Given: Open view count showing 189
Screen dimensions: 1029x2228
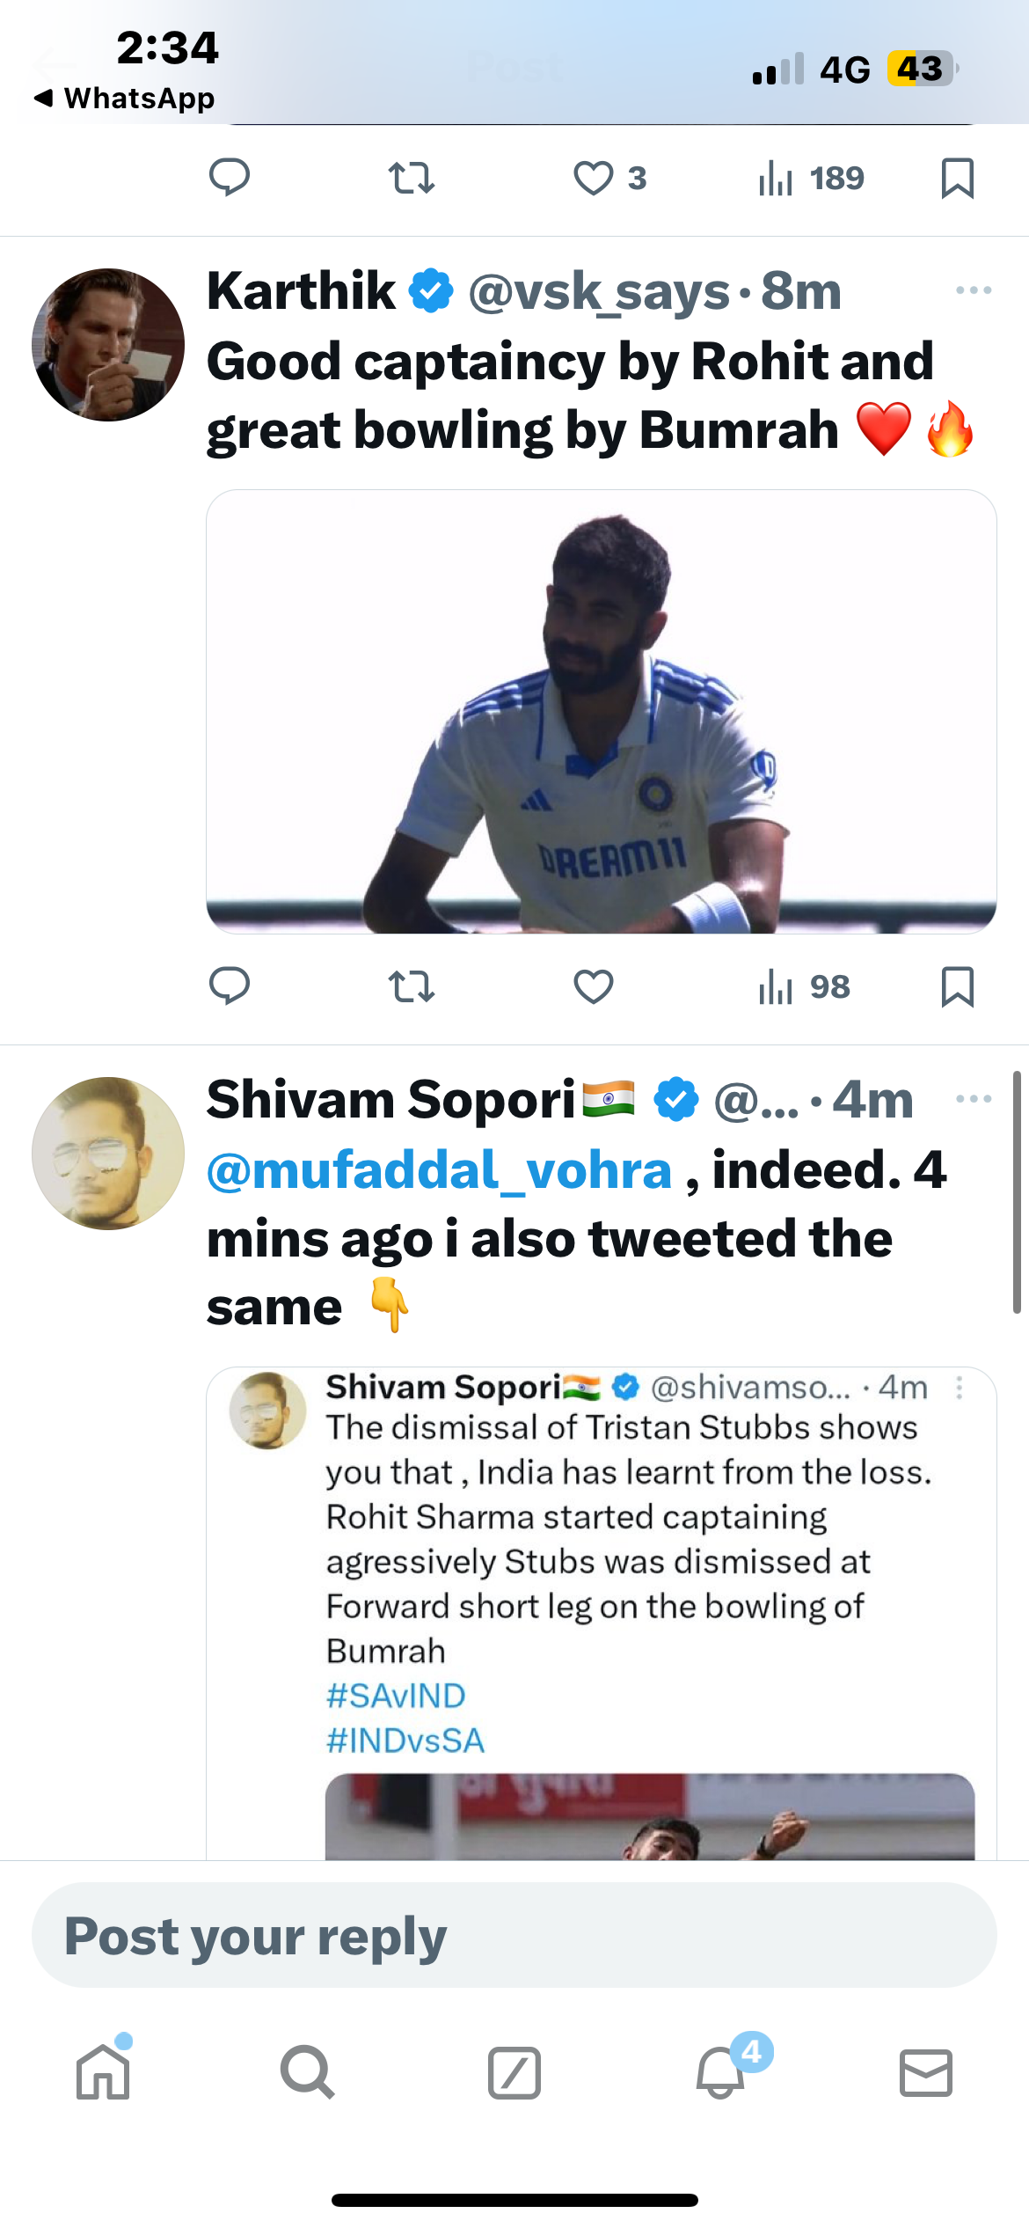Looking at the screenshot, I should tap(811, 179).
